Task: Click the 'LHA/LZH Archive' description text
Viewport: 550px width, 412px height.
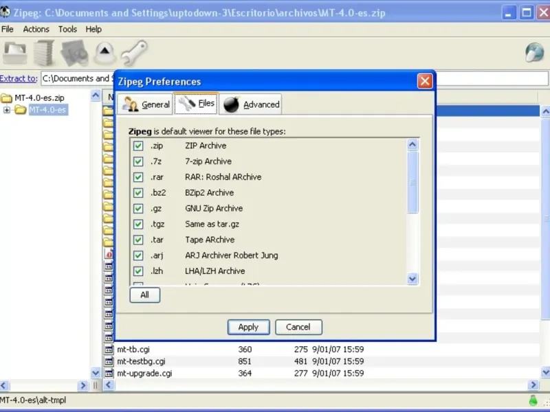Action: pos(215,271)
